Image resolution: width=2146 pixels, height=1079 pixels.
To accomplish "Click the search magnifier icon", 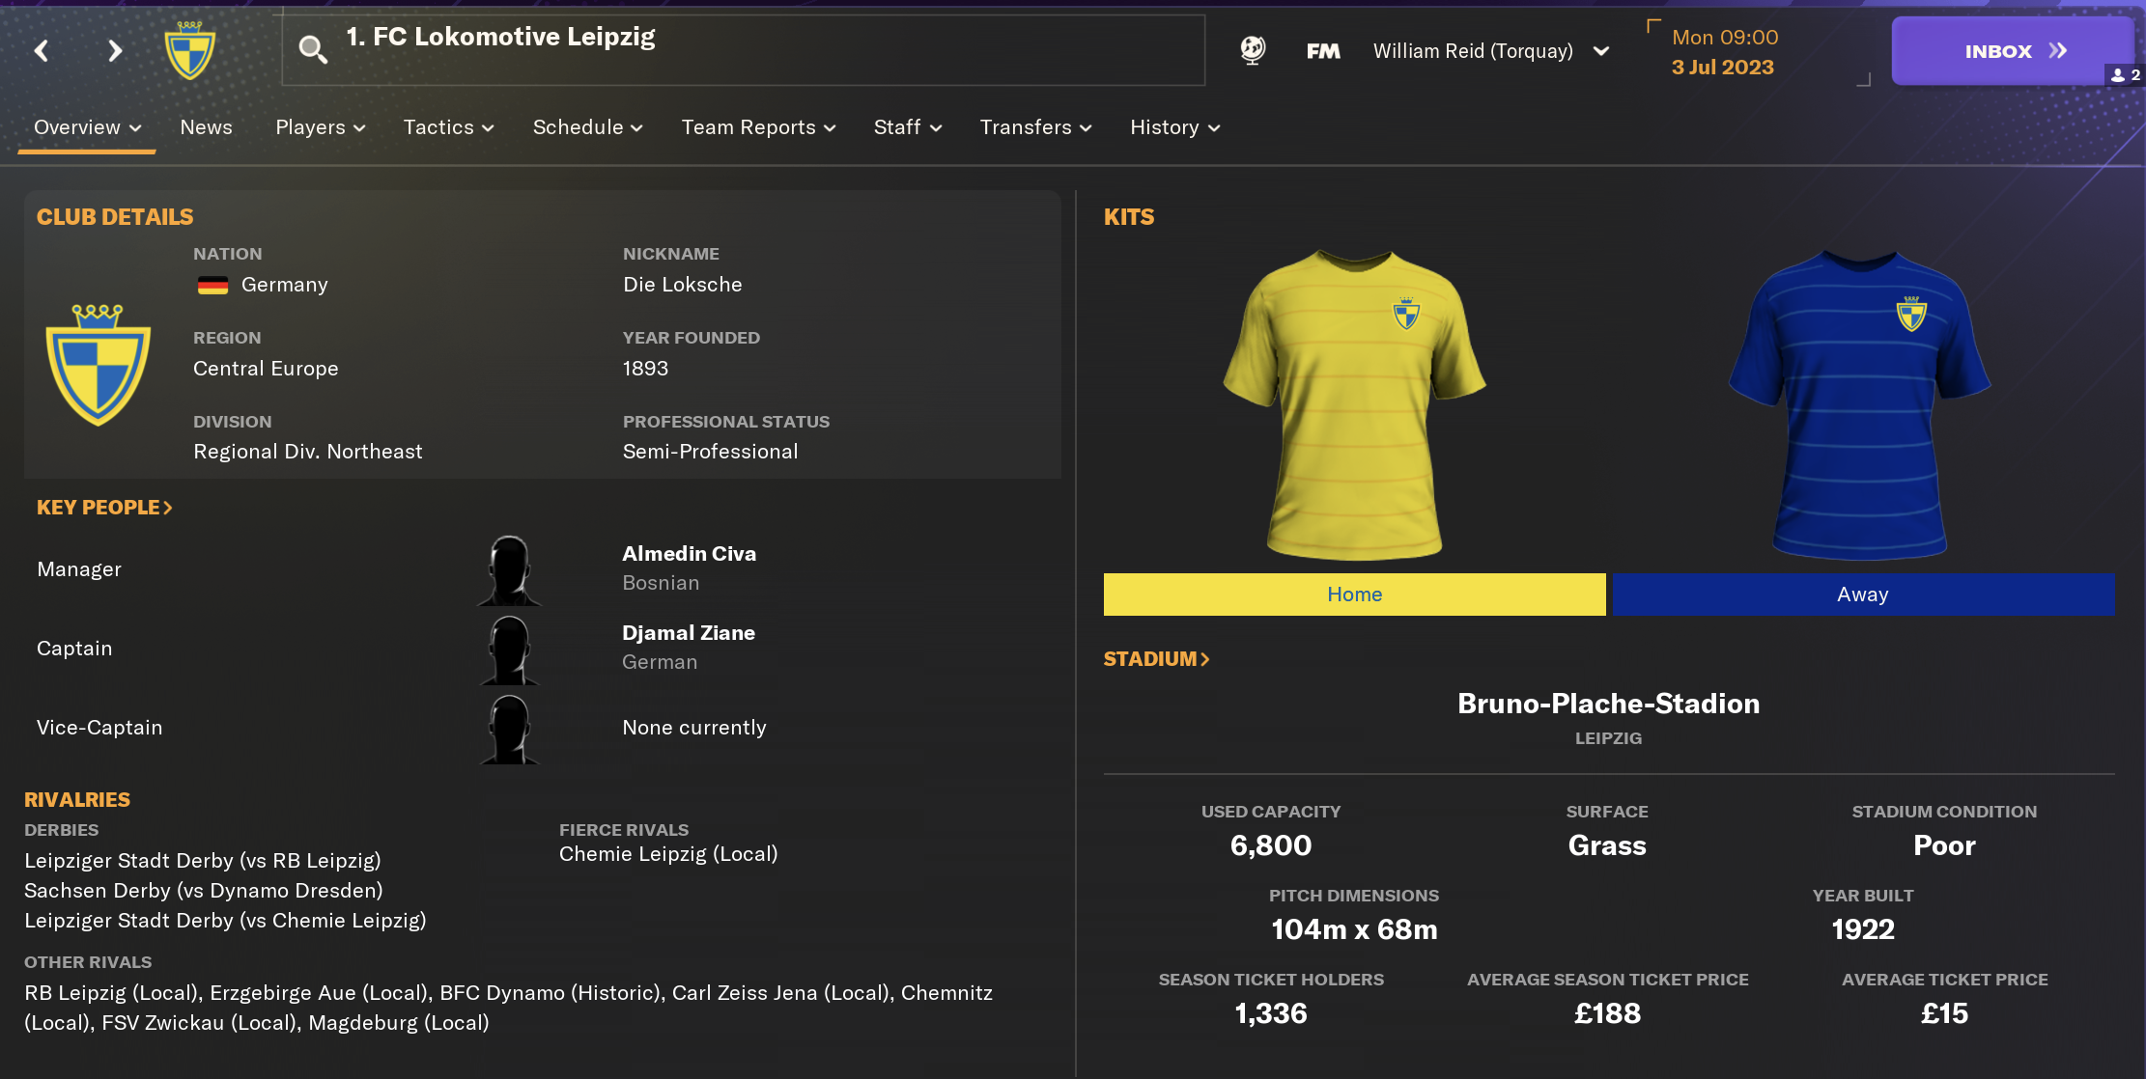I will pyautogui.click(x=312, y=49).
